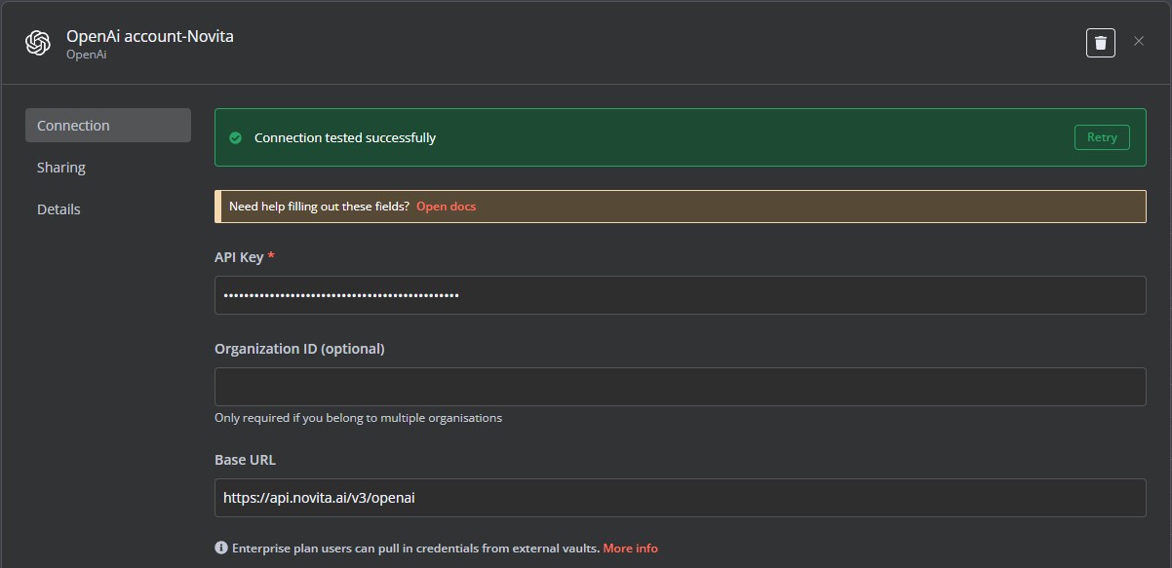Click the green success checkmark icon
Screen dimensions: 1172x568
point(235,138)
